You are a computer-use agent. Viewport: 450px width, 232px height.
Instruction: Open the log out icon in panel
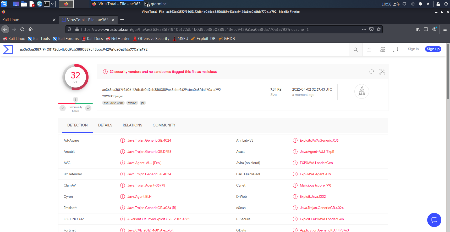(x=446, y=4)
